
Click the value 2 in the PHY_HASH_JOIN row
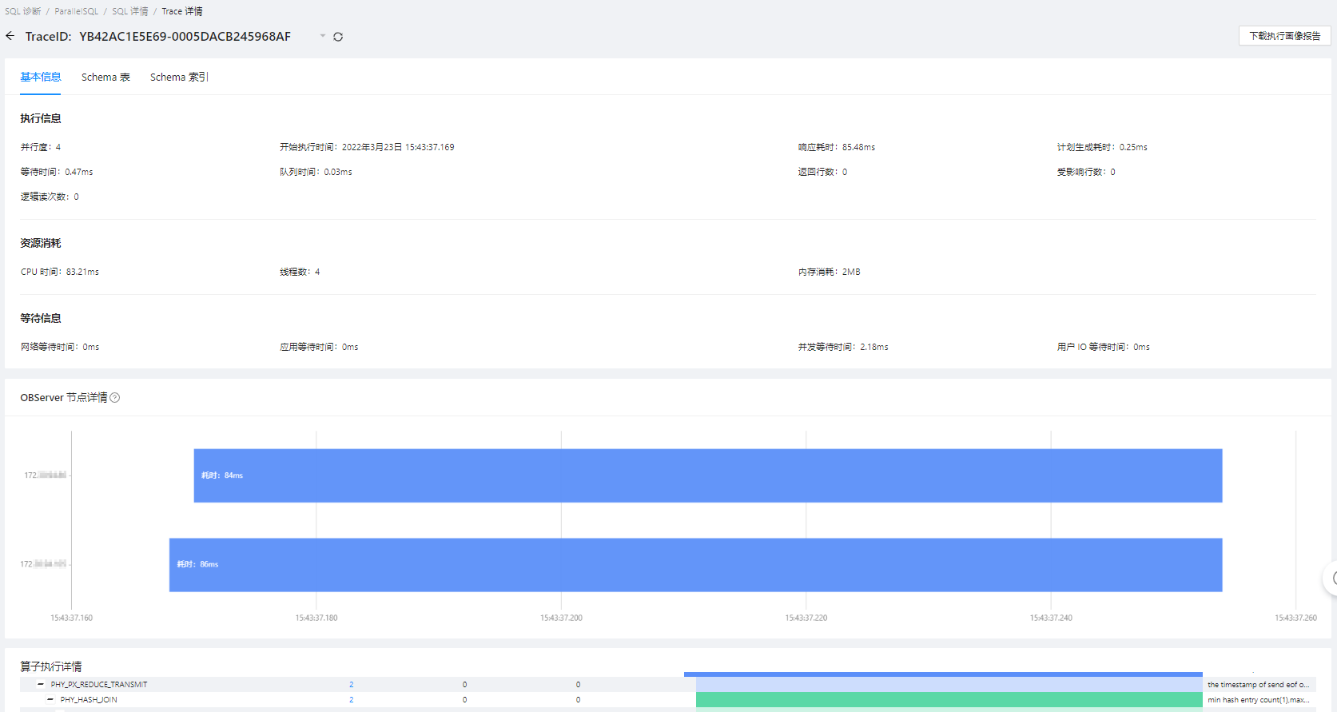[x=352, y=700]
